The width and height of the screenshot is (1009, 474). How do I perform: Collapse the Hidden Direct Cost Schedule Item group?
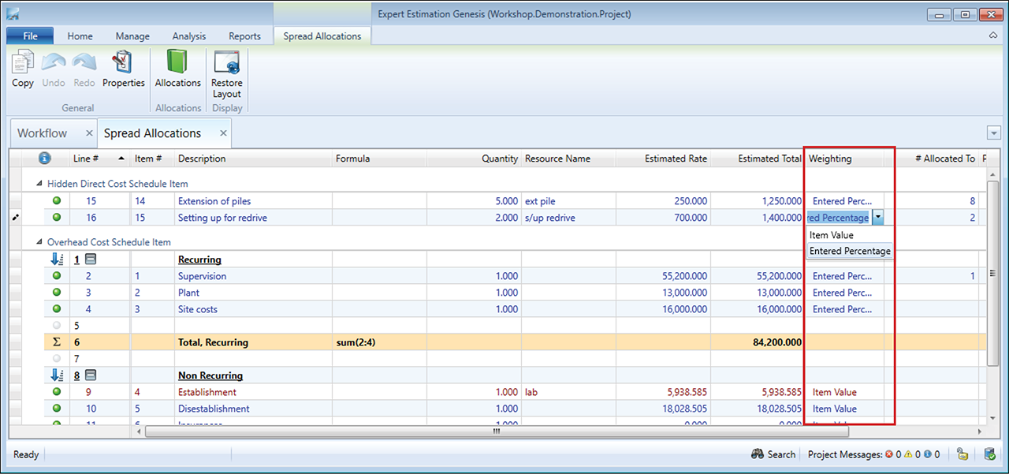click(x=40, y=184)
